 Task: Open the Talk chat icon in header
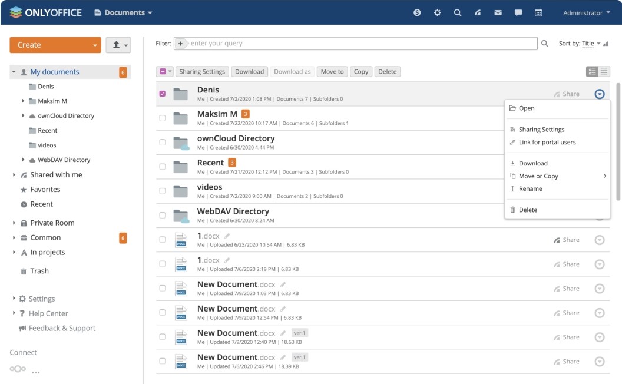pyautogui.click(x=518, y=12)
